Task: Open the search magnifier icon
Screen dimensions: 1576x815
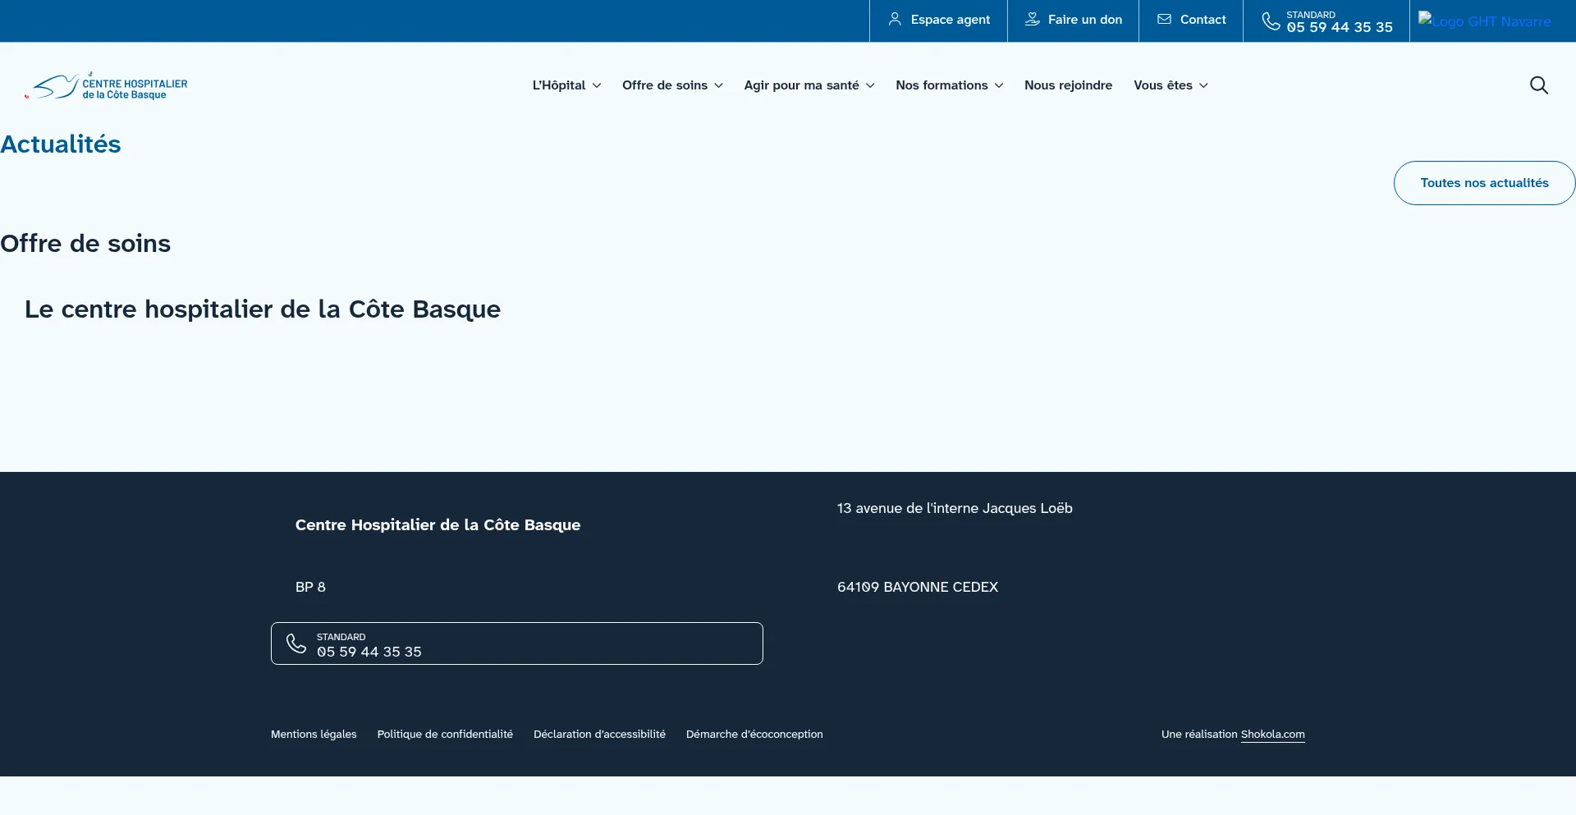Action: tap(1539, 85)
